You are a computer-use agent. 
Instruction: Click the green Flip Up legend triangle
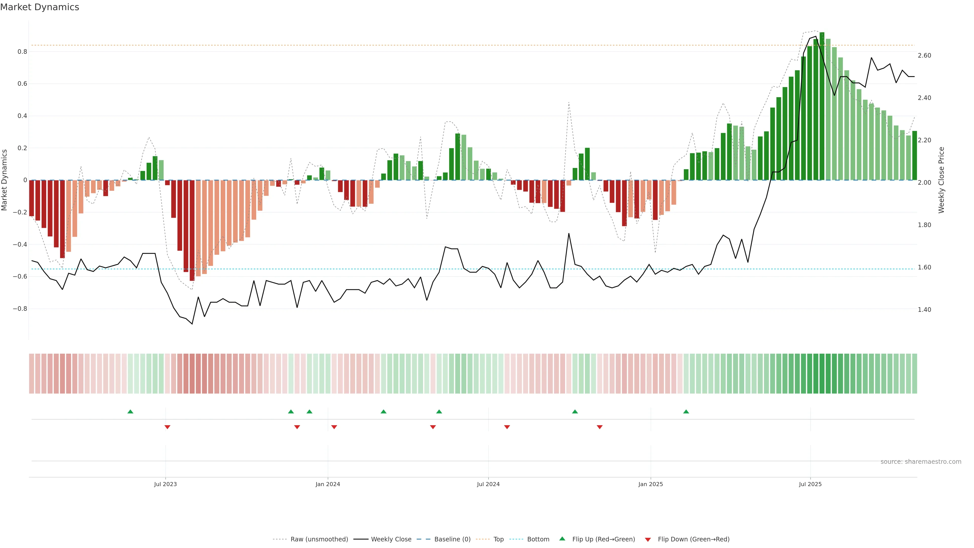coord(562,539)
